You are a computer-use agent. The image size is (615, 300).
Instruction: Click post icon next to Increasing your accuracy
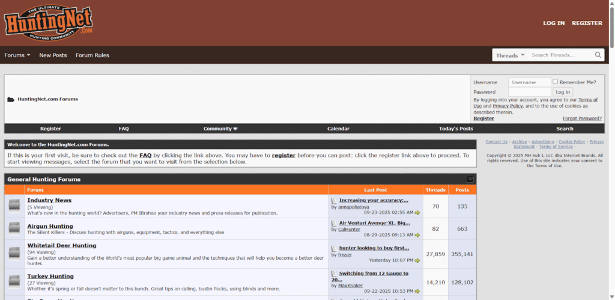coord(334,201)
